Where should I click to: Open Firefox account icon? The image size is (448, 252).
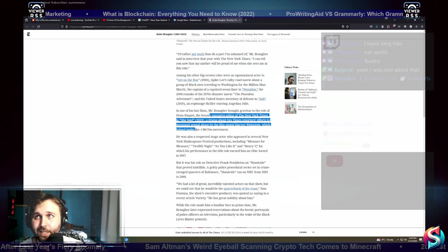[383, 27]
